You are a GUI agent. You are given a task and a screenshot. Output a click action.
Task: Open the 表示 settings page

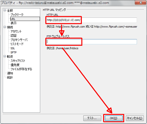(14, 23)
